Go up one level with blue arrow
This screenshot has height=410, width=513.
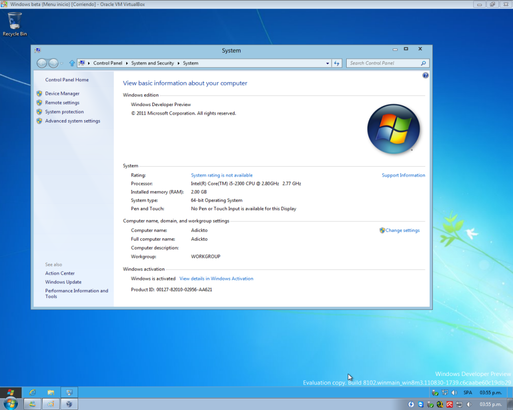tap(72, 63)
